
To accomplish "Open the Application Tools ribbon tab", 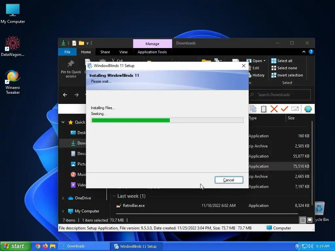I will (152, 52).
